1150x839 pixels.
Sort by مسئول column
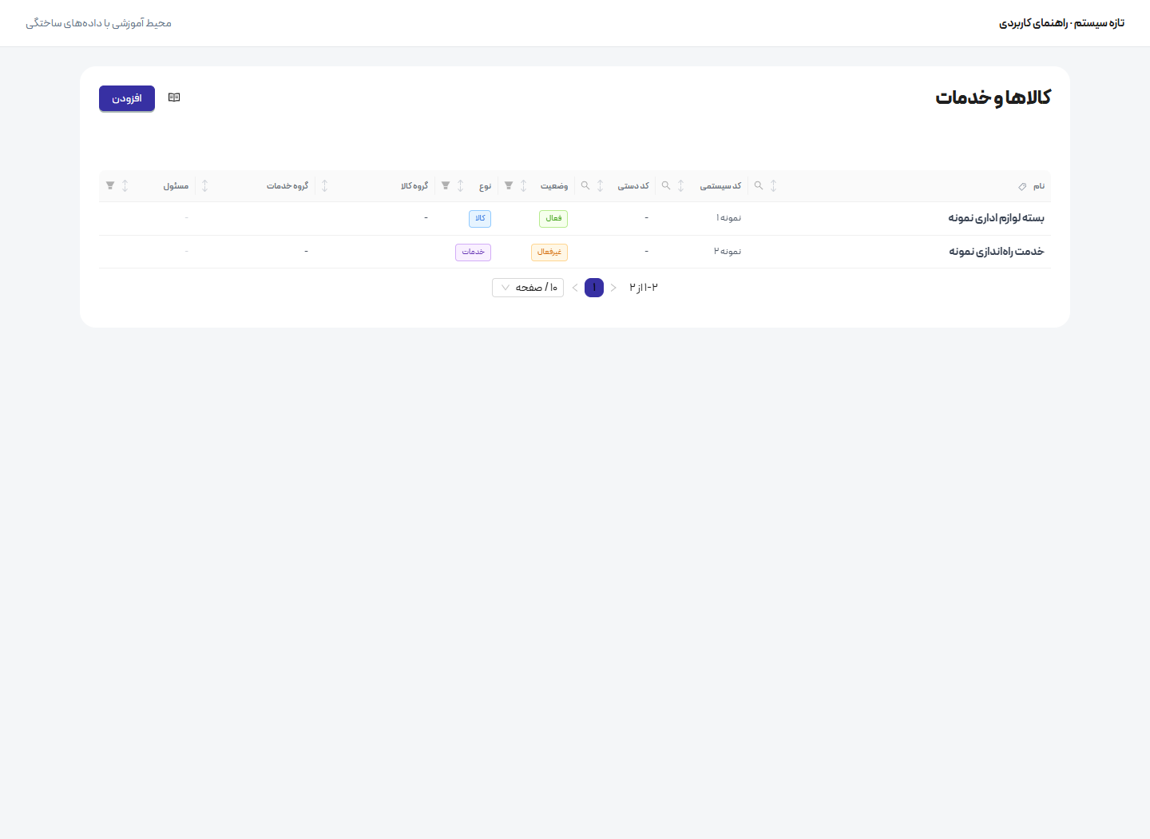125,186
